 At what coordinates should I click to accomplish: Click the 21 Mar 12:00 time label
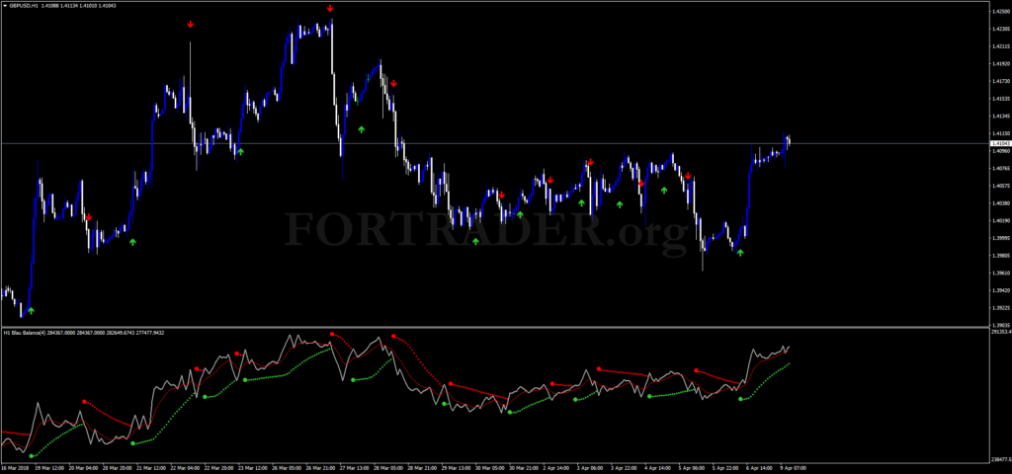[153, 468]
